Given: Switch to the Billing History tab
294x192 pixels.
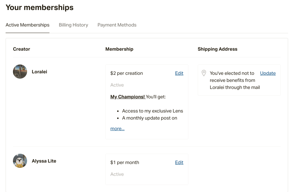Looking at the screenshot, I should pyautogui.click(x=73, y=25).
